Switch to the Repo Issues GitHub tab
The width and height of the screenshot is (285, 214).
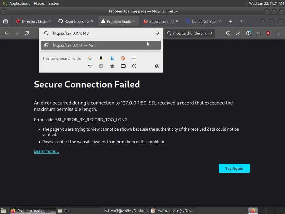[x=74, y=21]
